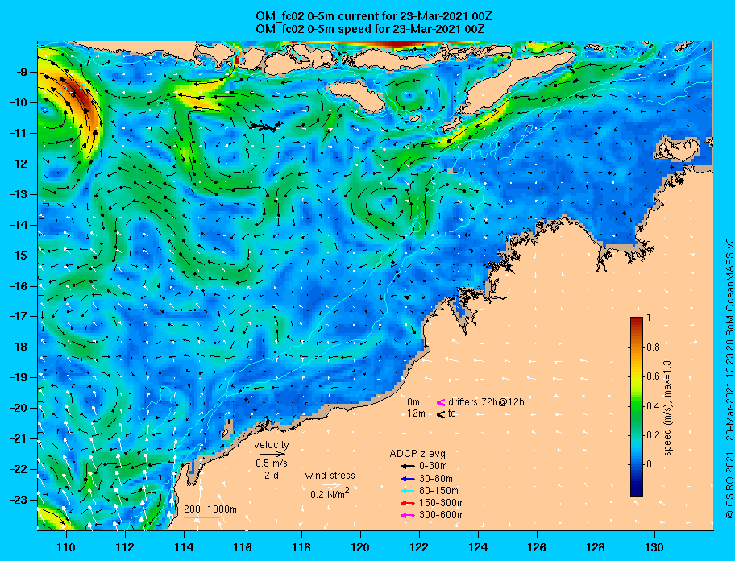Click the magenta 300-600m ADCP arrow
The width and height of the screenshot is (735, 561).
point(408,516)
